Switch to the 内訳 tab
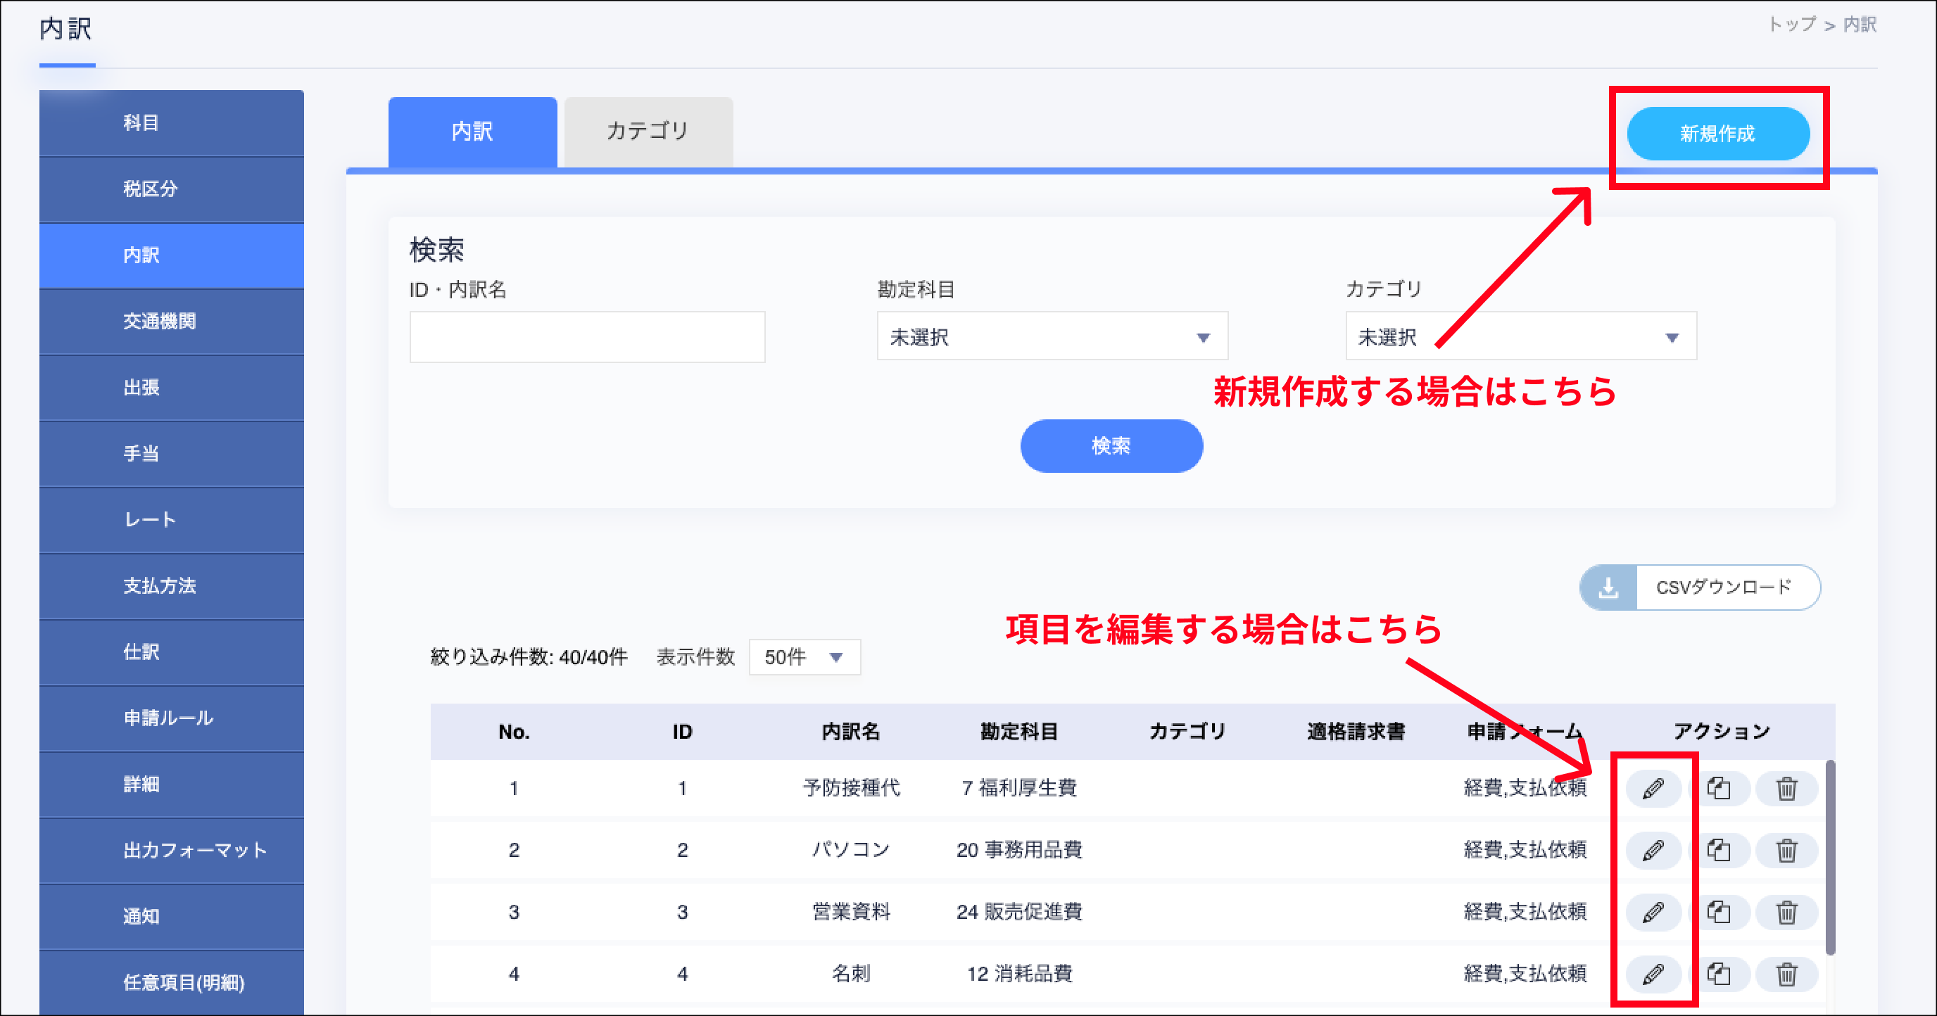The height and width of the screenshot is (1016, 1937). click(x=472, y=132)
